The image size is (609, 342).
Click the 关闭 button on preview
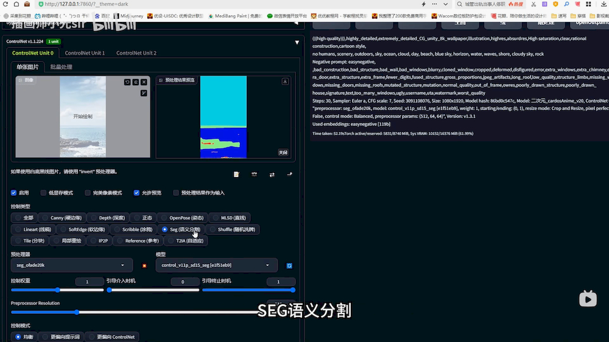[283, 153]
